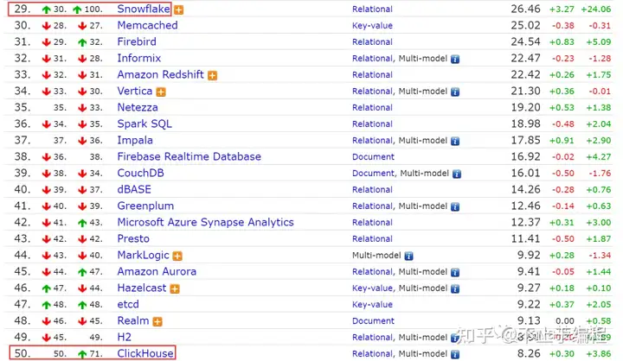
Task: Open the Realm database link
Action: tap(133, 320)
